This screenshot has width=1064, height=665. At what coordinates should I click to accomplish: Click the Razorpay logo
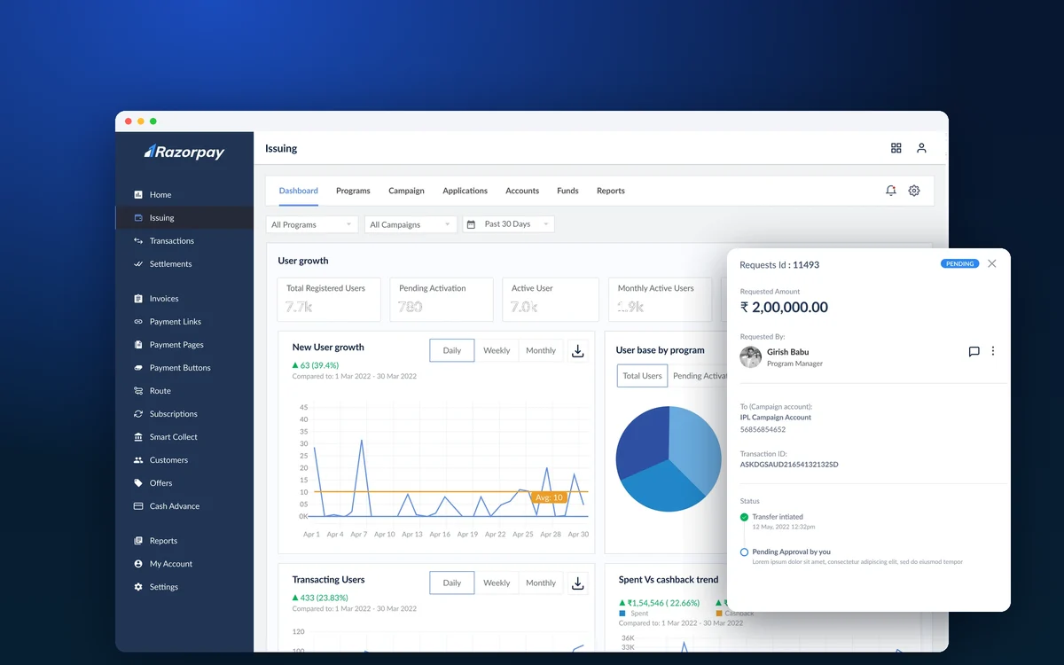184,152
